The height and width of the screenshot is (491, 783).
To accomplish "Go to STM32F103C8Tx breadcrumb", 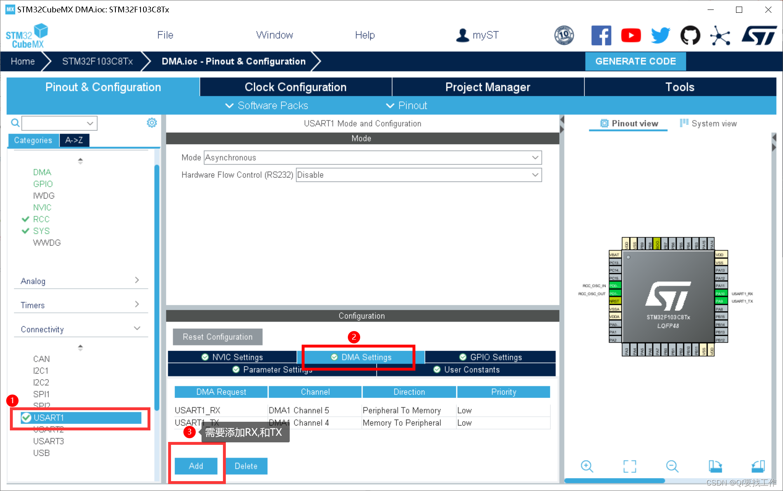I will click(98, 61).
